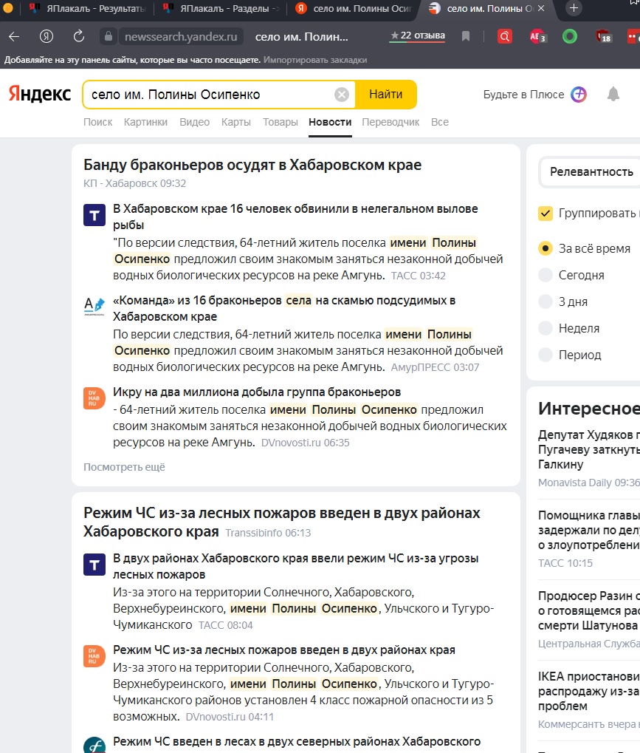The width and height of the screenshot is (640, 753).
Task: Select the Сегодня time filter
Action: (x=546, y=275)
